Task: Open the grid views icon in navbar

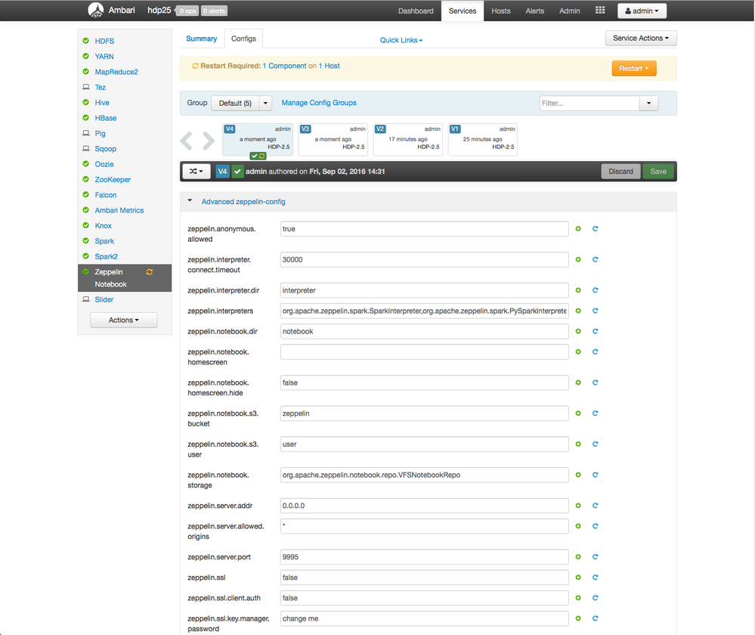Action: (600, 10)
